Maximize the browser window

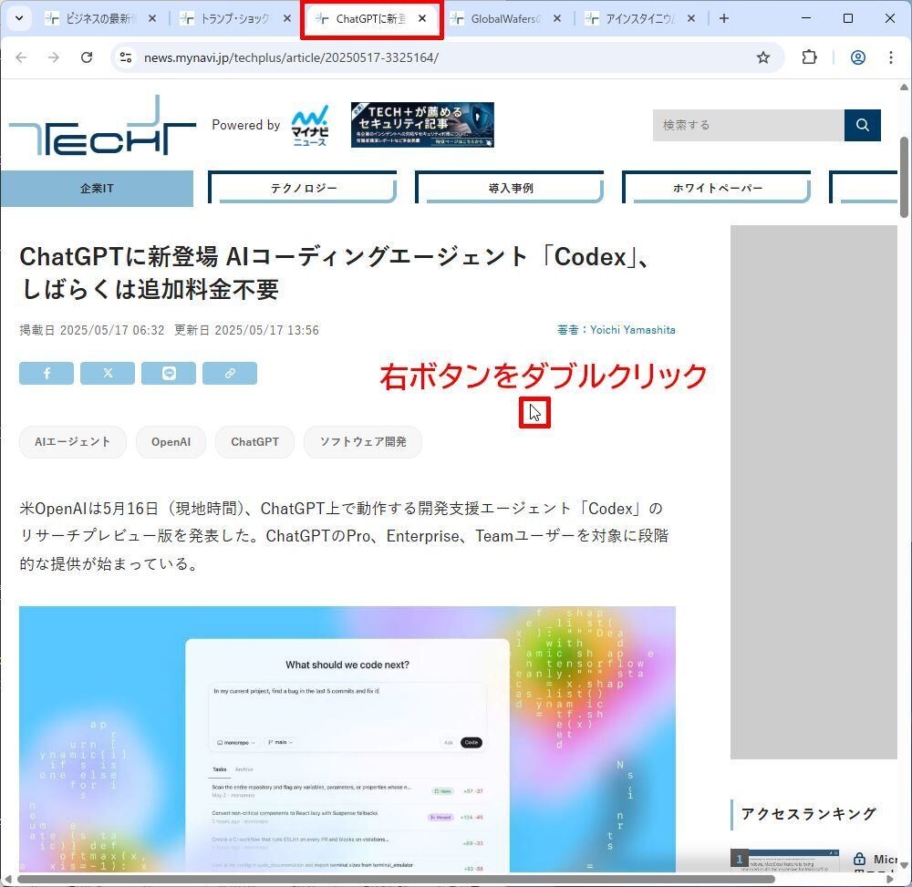tap(848, 18)
